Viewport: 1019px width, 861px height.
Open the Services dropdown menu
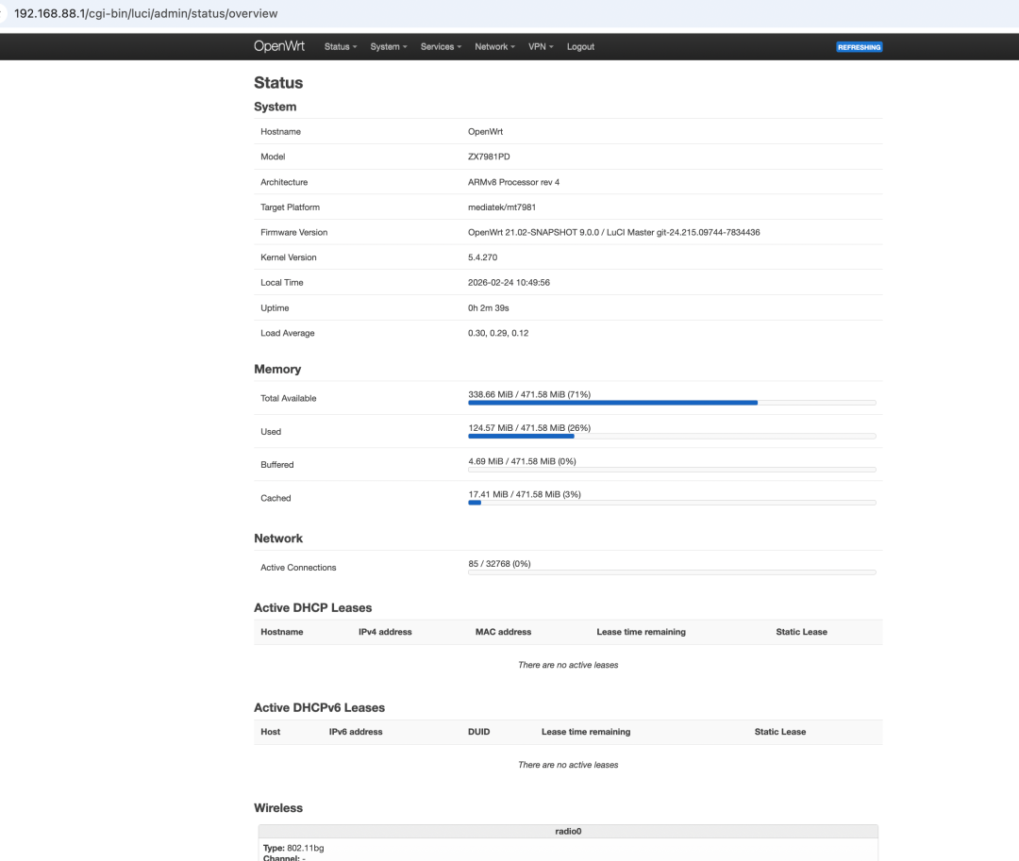tap(441, 46)
